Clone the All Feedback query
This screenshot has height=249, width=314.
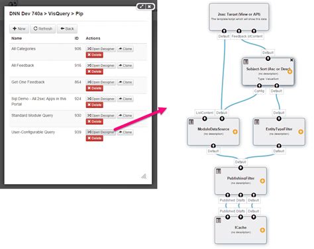pos(125,66)
